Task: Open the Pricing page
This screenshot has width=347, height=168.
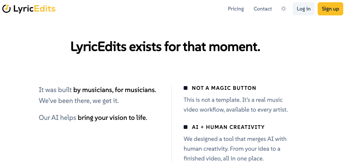Action: (x=236, y=9)
